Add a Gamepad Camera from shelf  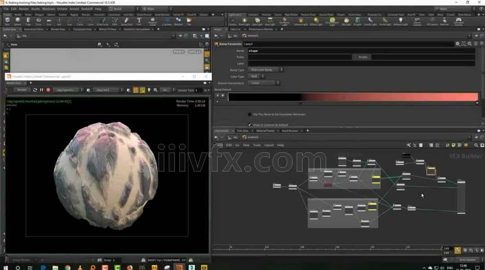pyautogui.click(x=458, y=22)
